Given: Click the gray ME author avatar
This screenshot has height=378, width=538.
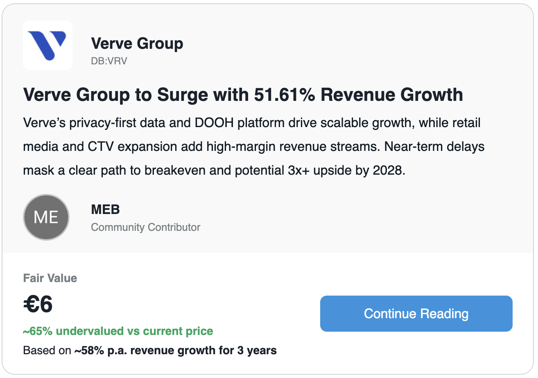Looking at the screenshot, I should (x=46, y=217).
